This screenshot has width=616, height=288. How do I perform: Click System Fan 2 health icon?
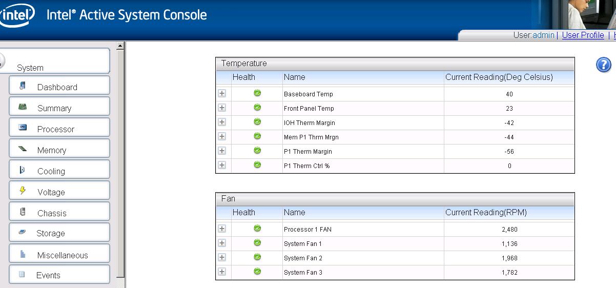coord(257,257)
